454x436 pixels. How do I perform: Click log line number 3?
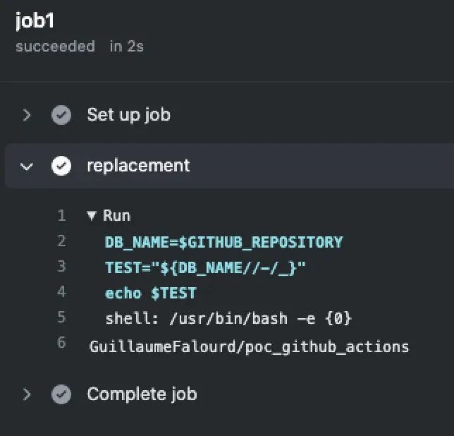(x=61, y=267)
